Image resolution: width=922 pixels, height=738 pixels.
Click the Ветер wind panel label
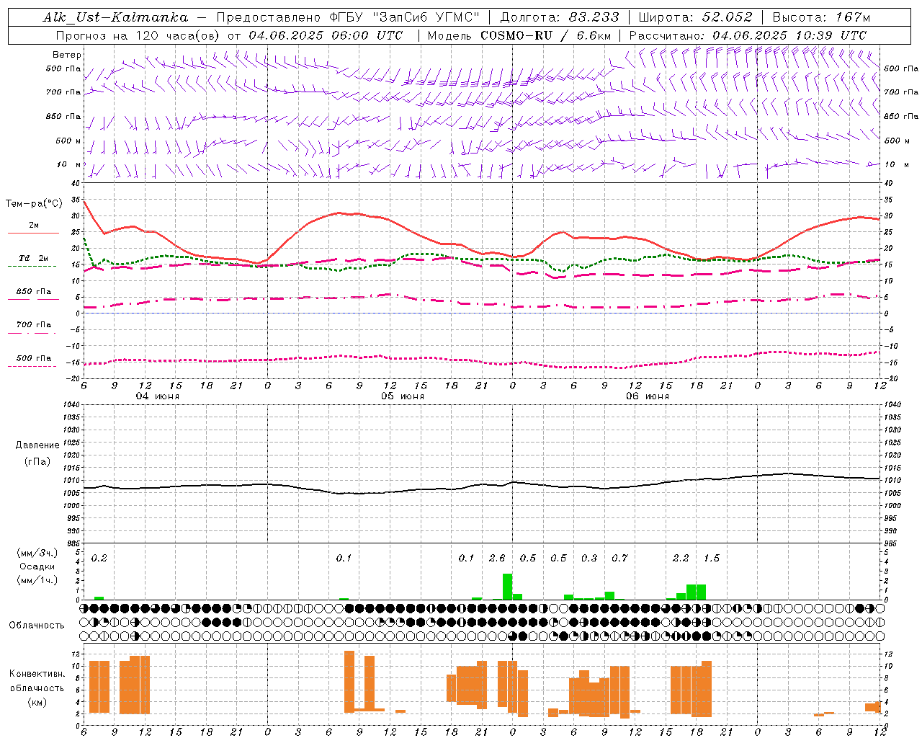coord(67,55)
